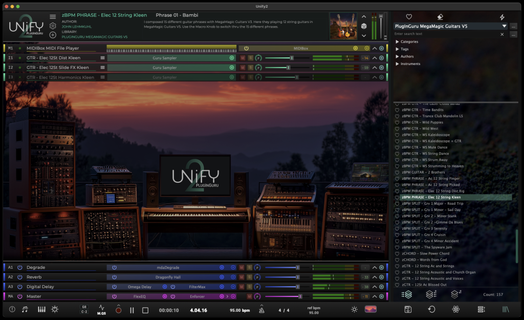Toggle power for the Reverb aux layer

[x=20, y=277]
